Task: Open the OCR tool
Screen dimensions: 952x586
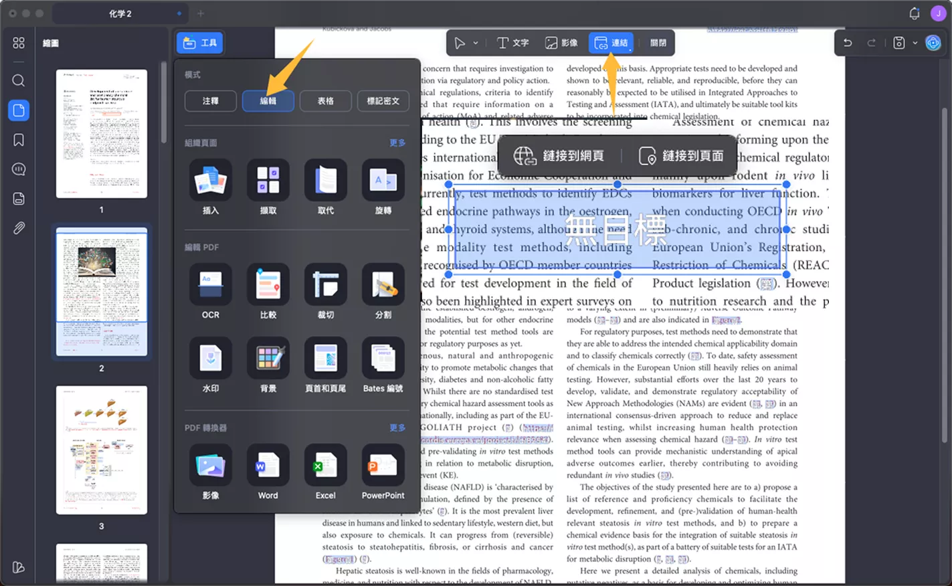Action: [x=211, y=285]
